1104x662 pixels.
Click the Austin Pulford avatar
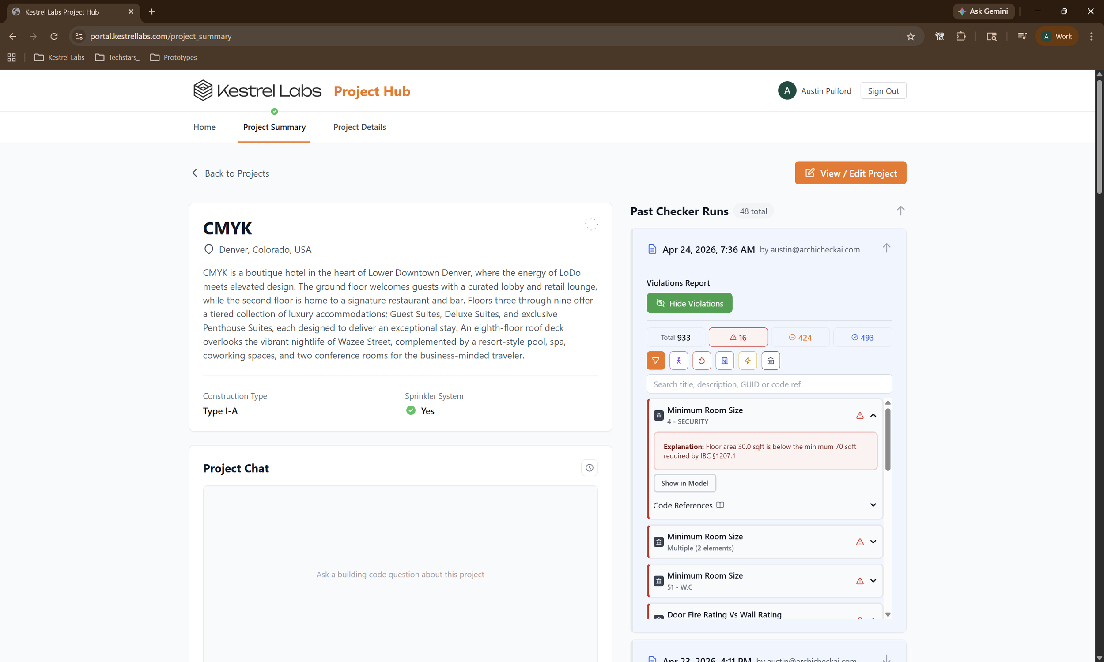point(787,90)
